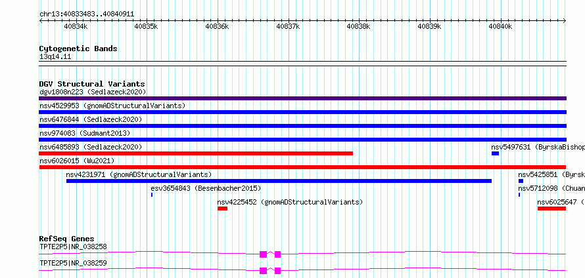
Task: Click the TPTE2P5|NR_038258 gene label
Action: point(73,247)
